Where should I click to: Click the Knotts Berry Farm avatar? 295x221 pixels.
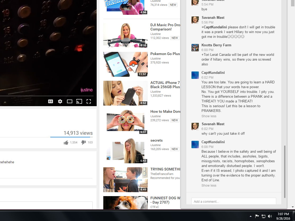click(195, 48)
